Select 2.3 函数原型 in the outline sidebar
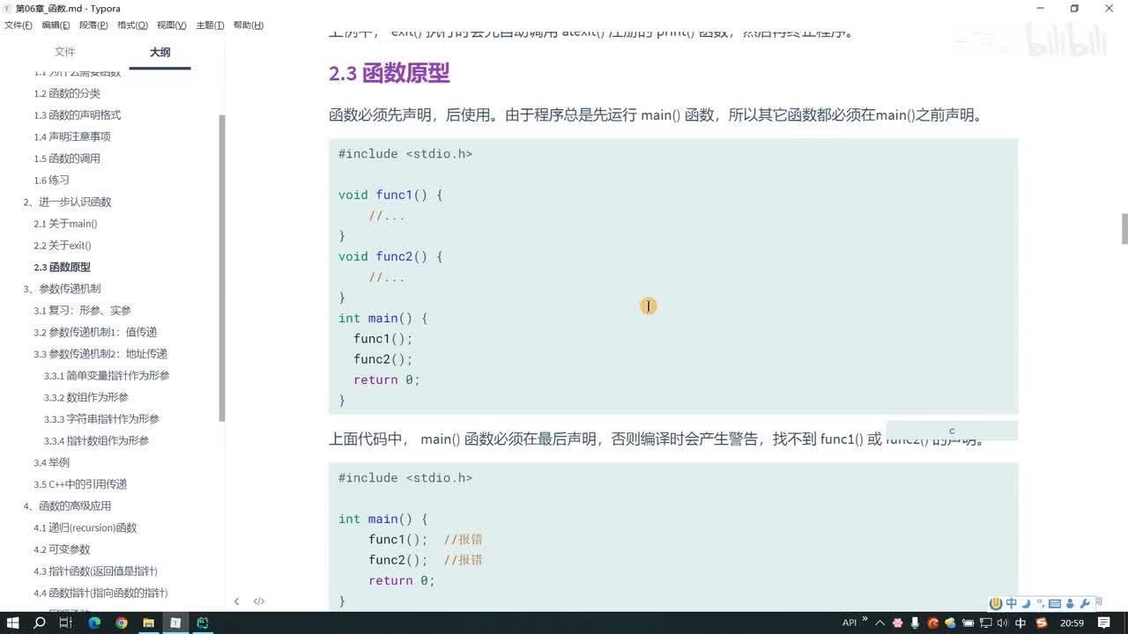The width and height of the screenshot is (1128, 634). (x=62, y=267)
